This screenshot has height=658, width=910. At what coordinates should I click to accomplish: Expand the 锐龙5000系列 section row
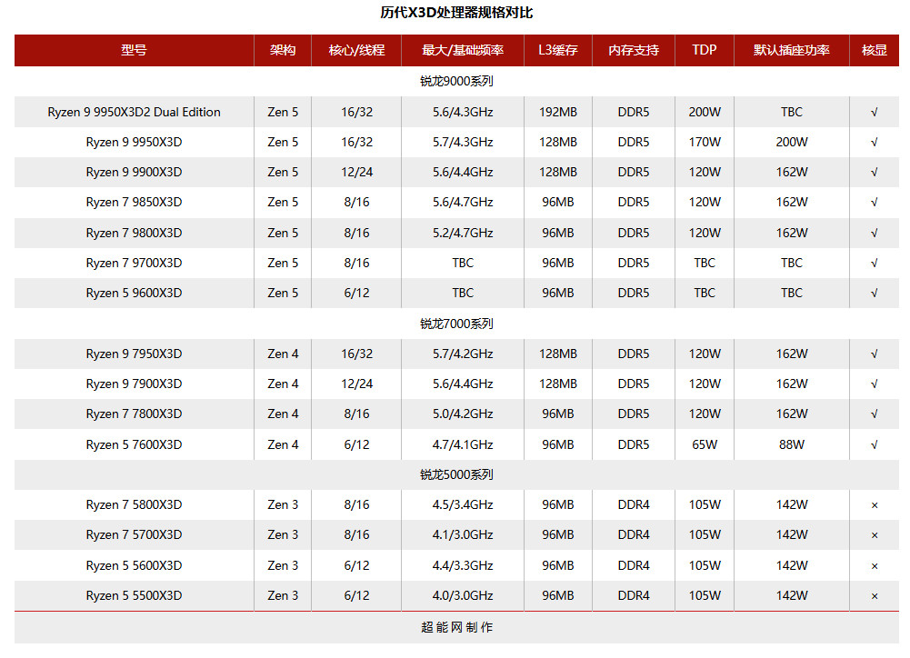455,474
